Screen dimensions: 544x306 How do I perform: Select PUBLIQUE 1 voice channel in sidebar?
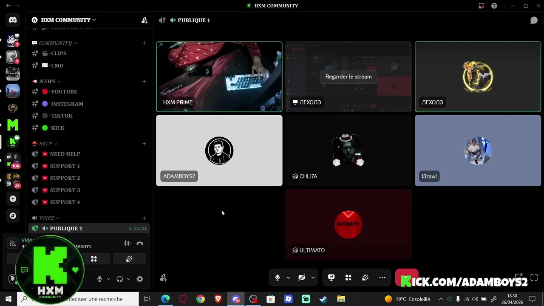(x=89, y=228)
